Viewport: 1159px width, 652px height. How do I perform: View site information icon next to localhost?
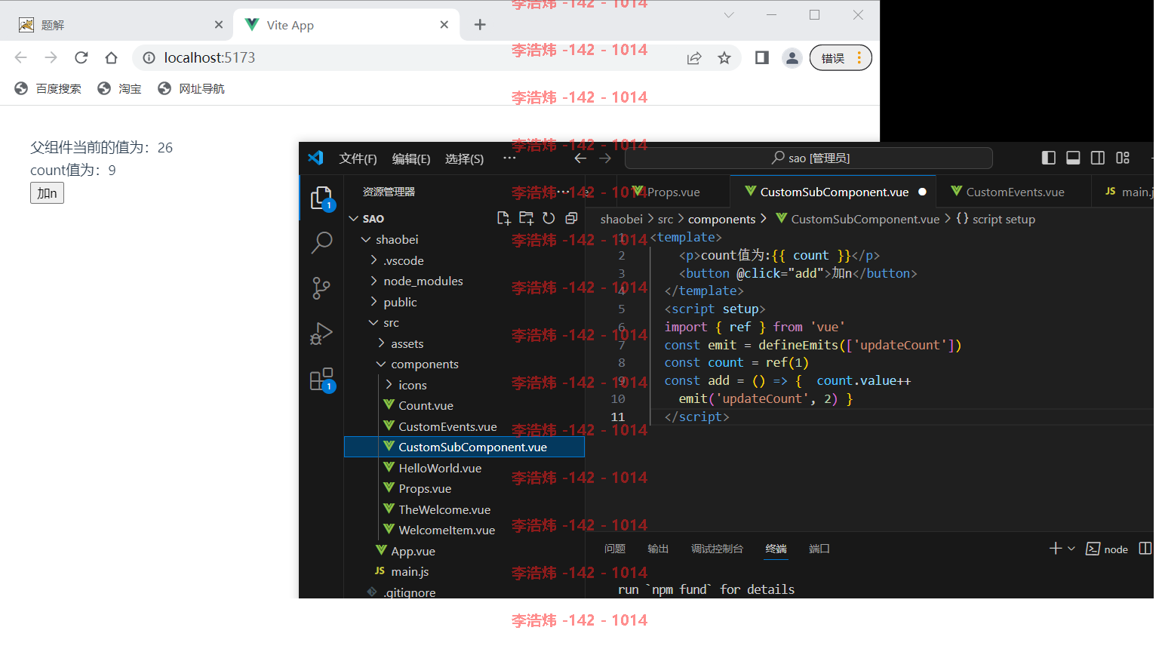coord(149,57)
